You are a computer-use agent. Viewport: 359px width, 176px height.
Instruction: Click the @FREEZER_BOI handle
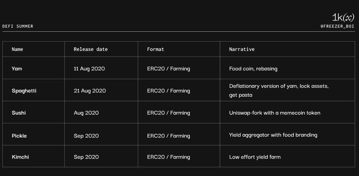click(x=337, y=26)
